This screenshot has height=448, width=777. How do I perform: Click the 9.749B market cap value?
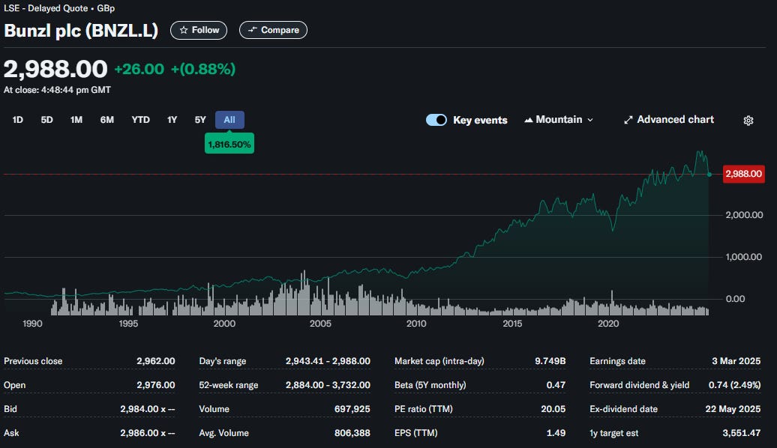click(x=550, y=361)
